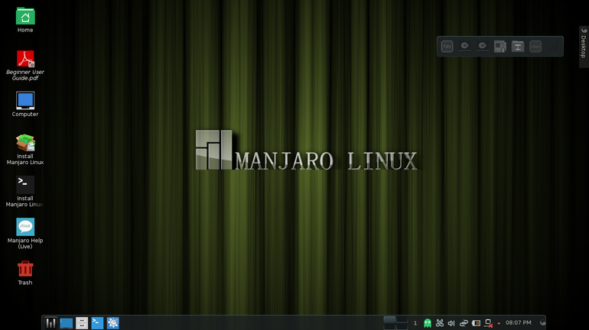The image size is (589, 330).
Task: Open the Trash desktop icon
Action: click(x=25, y=269)
